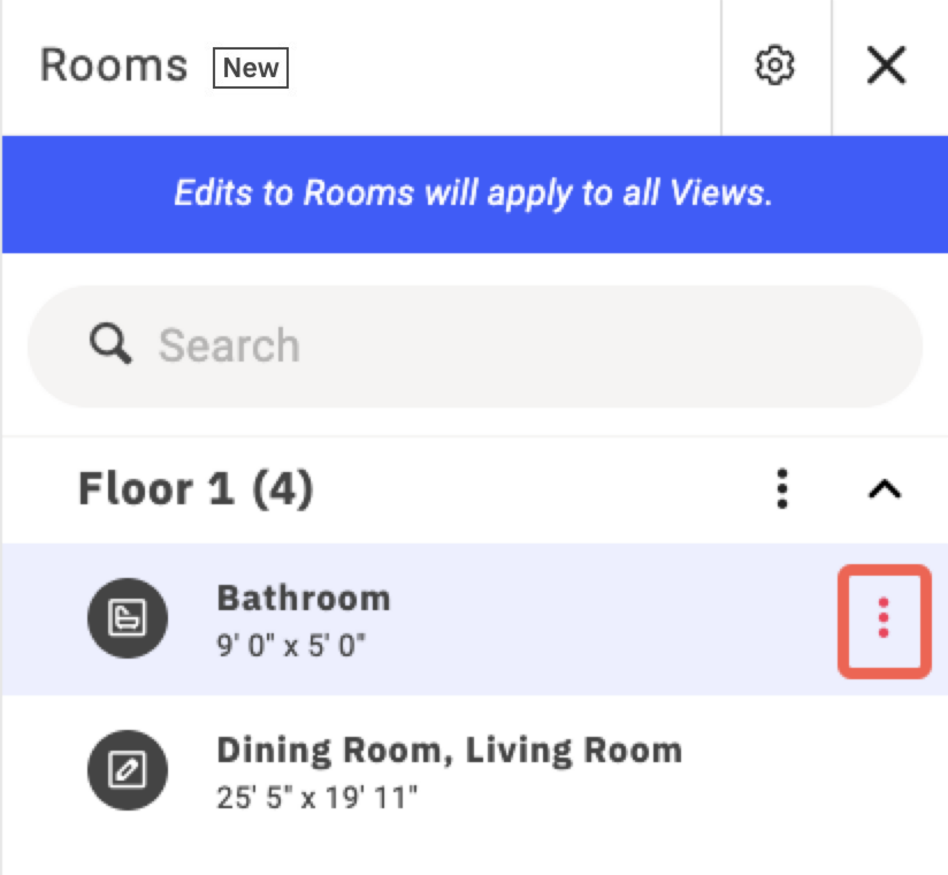Image resolution: width=948 pixels, height=875 pixels.
Task: Click the Bathroom dimensions 9' 0" x 5' 0"
Action: click(x=291, y=645)
